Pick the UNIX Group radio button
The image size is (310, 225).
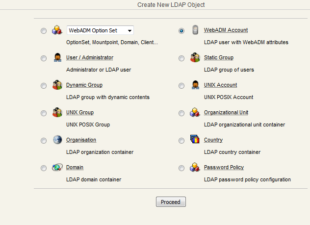point(44,113)
